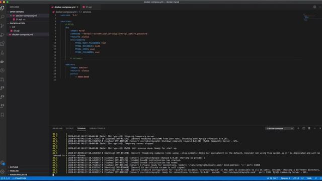Viewport: 322px width, 181px height.
Task: Click services breadcrumb segment
Action: point(87,12)
